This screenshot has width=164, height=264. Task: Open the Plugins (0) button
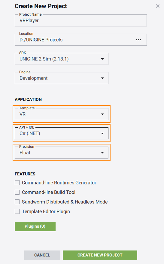pyautogui.click(x=35, y=226)
